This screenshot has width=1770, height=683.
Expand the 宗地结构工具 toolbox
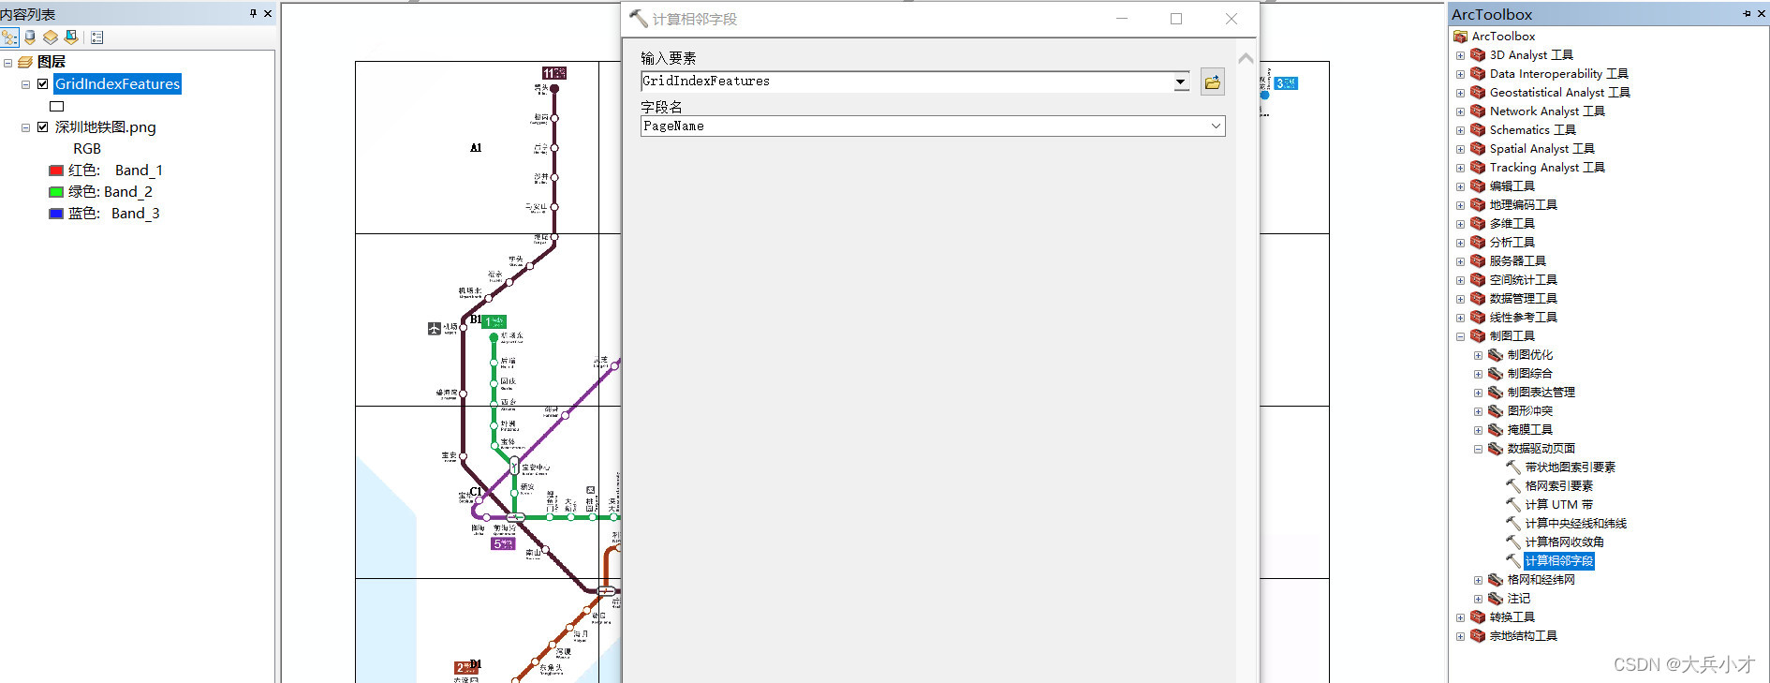coord(1460,636)
